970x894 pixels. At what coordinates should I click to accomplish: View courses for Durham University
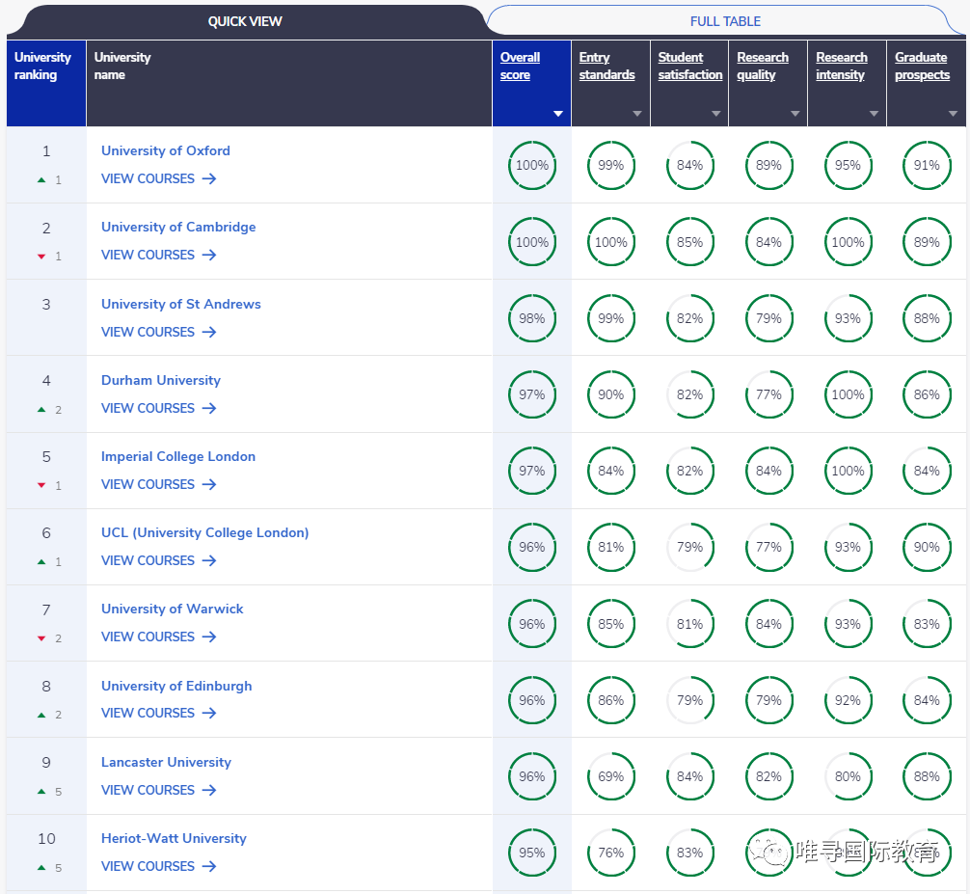pos(158,408)
